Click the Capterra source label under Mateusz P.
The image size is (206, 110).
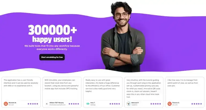click(134, 105)
